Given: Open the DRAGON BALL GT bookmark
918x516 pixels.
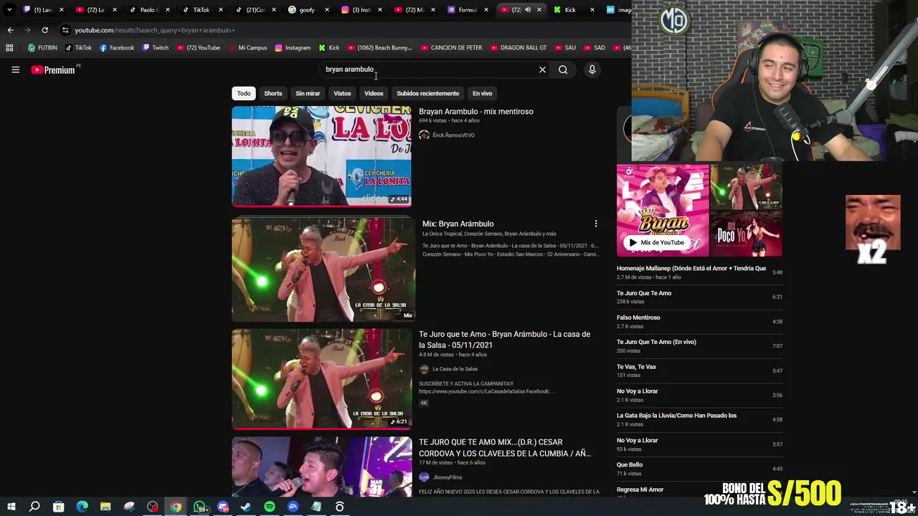Looking at the screenshot, I should point(518,48).
